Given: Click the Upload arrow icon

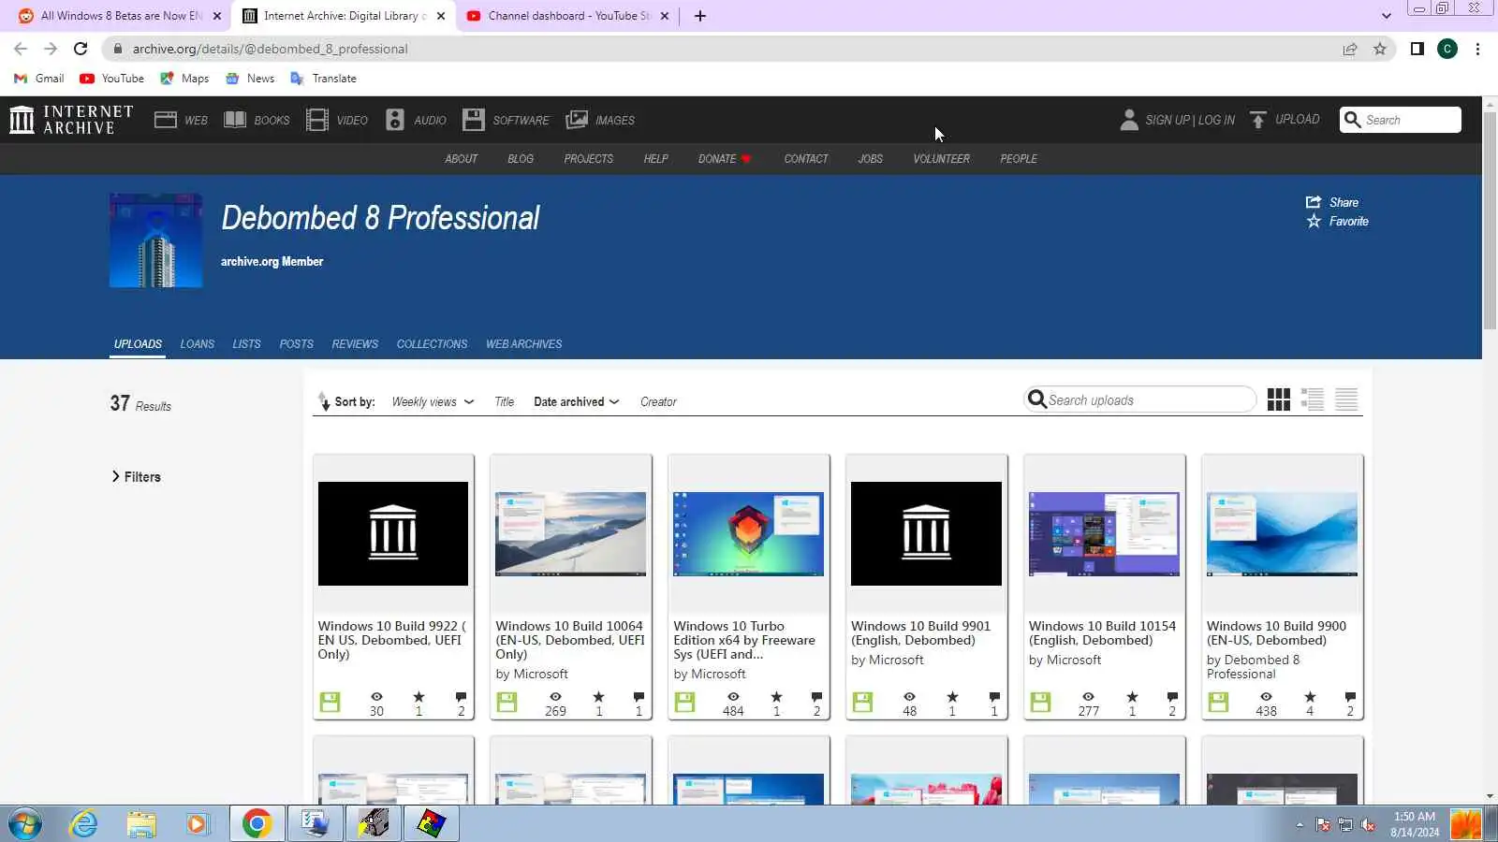Looking at the screenshot, I should 1258,120.
